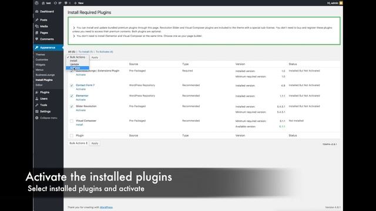This screenshot has width=376, height=211.
Task: Click the top Apply button
Action: coord(95,57)
